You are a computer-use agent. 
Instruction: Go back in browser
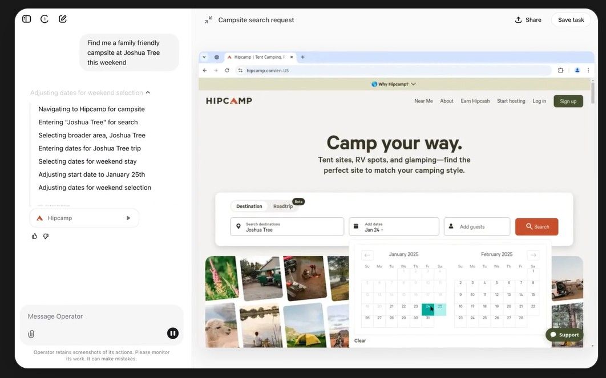pyautogui.click(x=205, y=70)
